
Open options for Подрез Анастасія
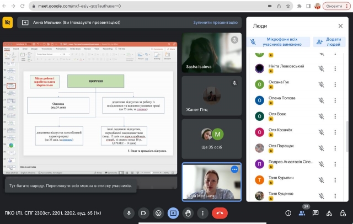(335, 164)
